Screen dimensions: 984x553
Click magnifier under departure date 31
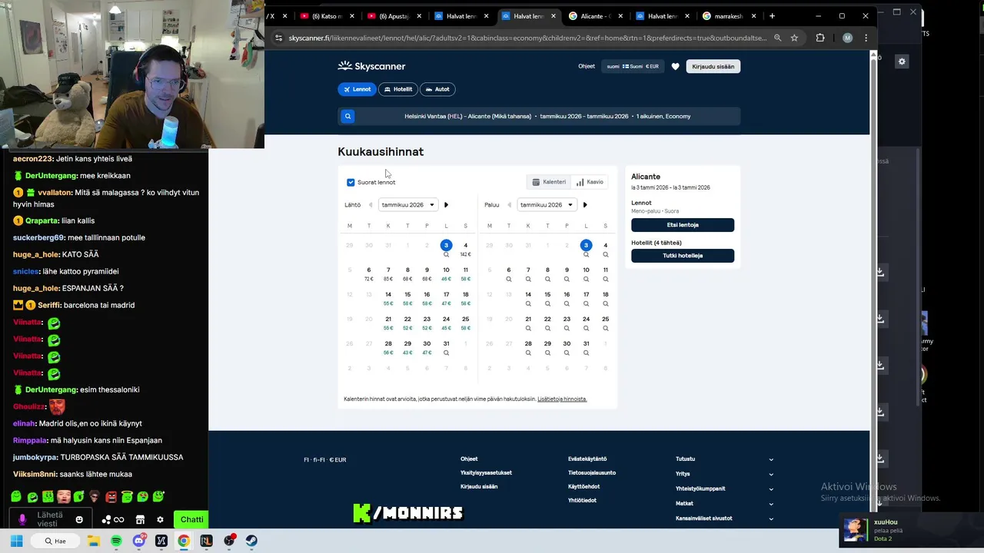point(446,353)
